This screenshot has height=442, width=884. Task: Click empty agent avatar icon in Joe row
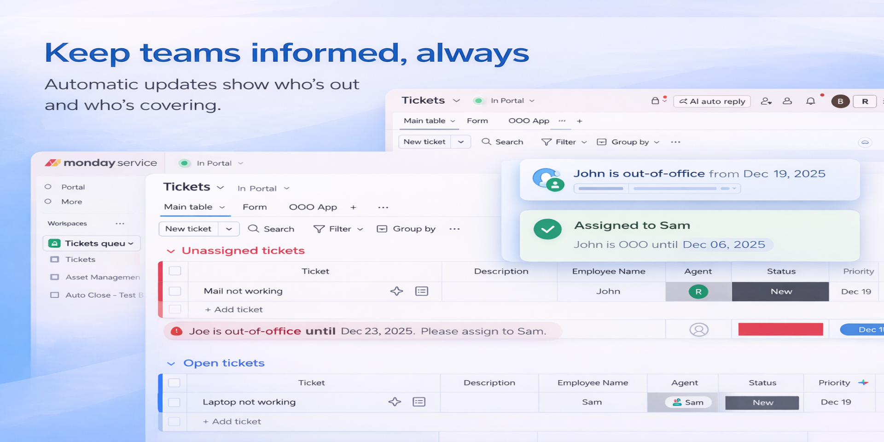(x=698, y=330)
